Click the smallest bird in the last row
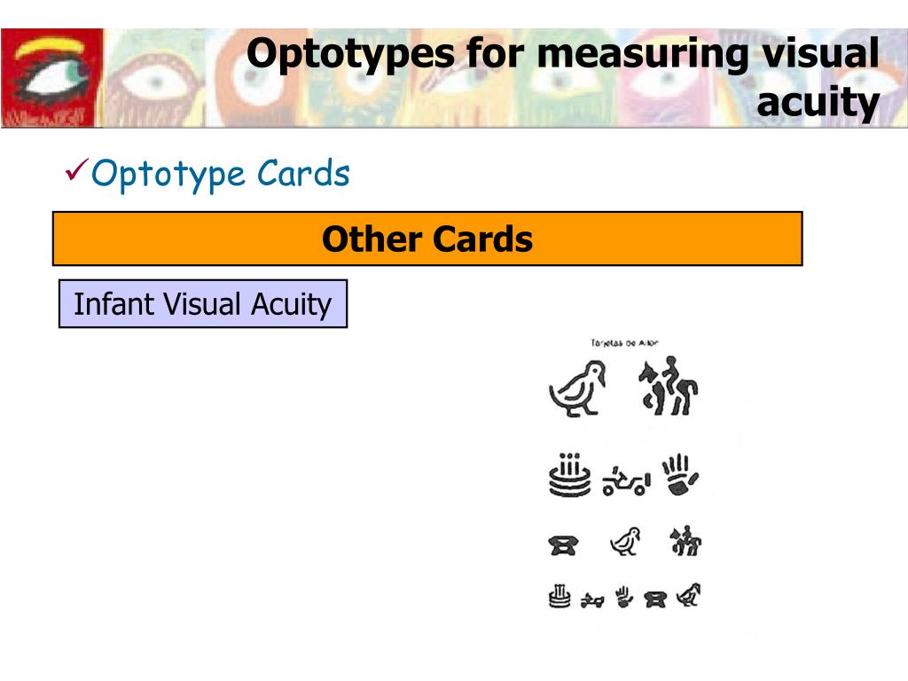Viewport: 908px width, 681px height. click(x=688, y=595)
